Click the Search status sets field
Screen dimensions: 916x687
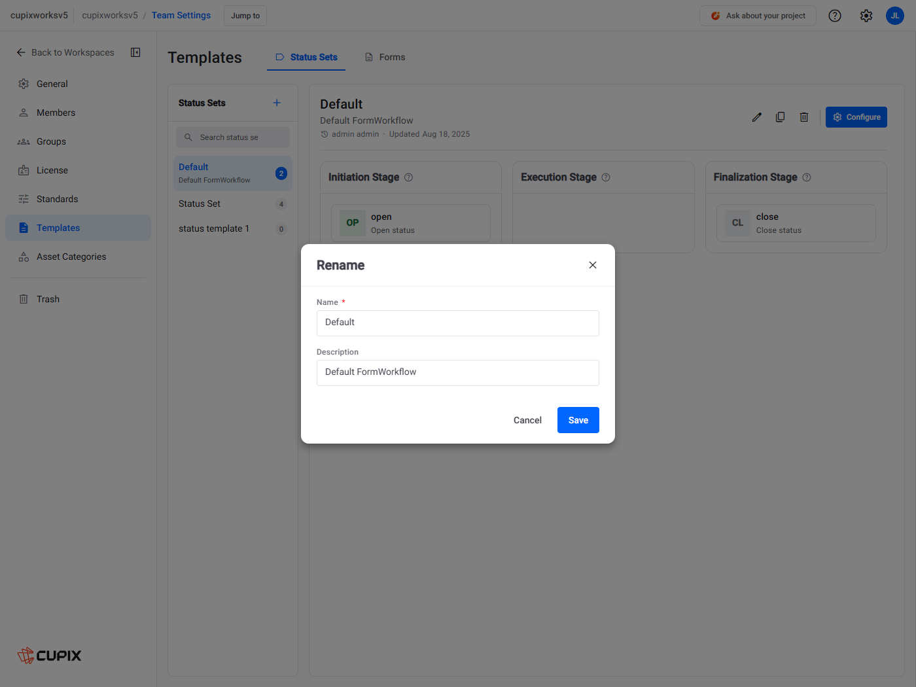point(233,137)
